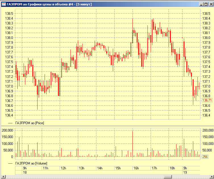Click the date 19 on time axis
The image size is (214, 179).
(185, 172)
